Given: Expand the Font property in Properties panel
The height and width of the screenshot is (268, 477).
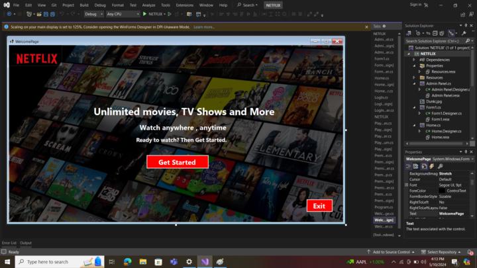Looking at the screenshot, I should click(x=407, y=185).
